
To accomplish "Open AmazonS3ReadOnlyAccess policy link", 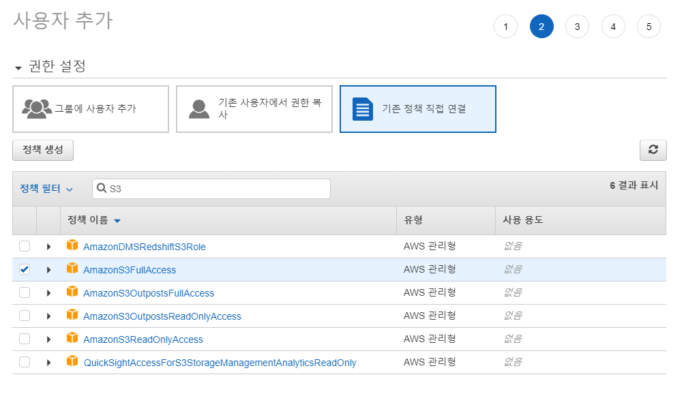I will point(143,339).
